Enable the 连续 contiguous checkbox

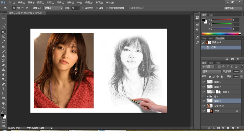97,8
